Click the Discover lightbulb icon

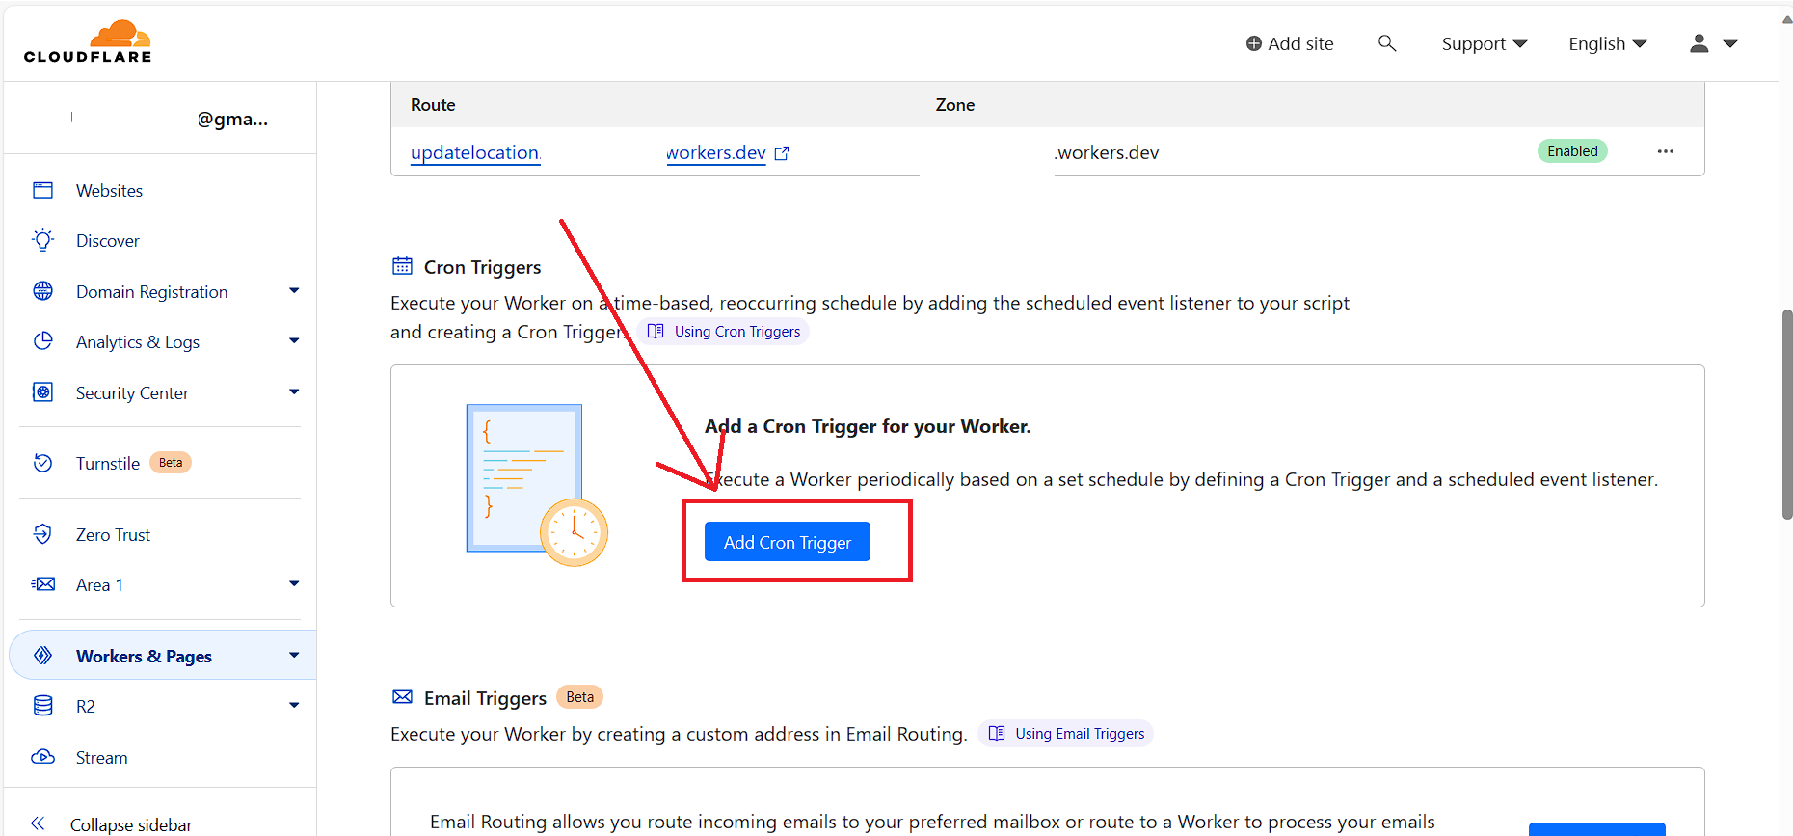[43, 240]
